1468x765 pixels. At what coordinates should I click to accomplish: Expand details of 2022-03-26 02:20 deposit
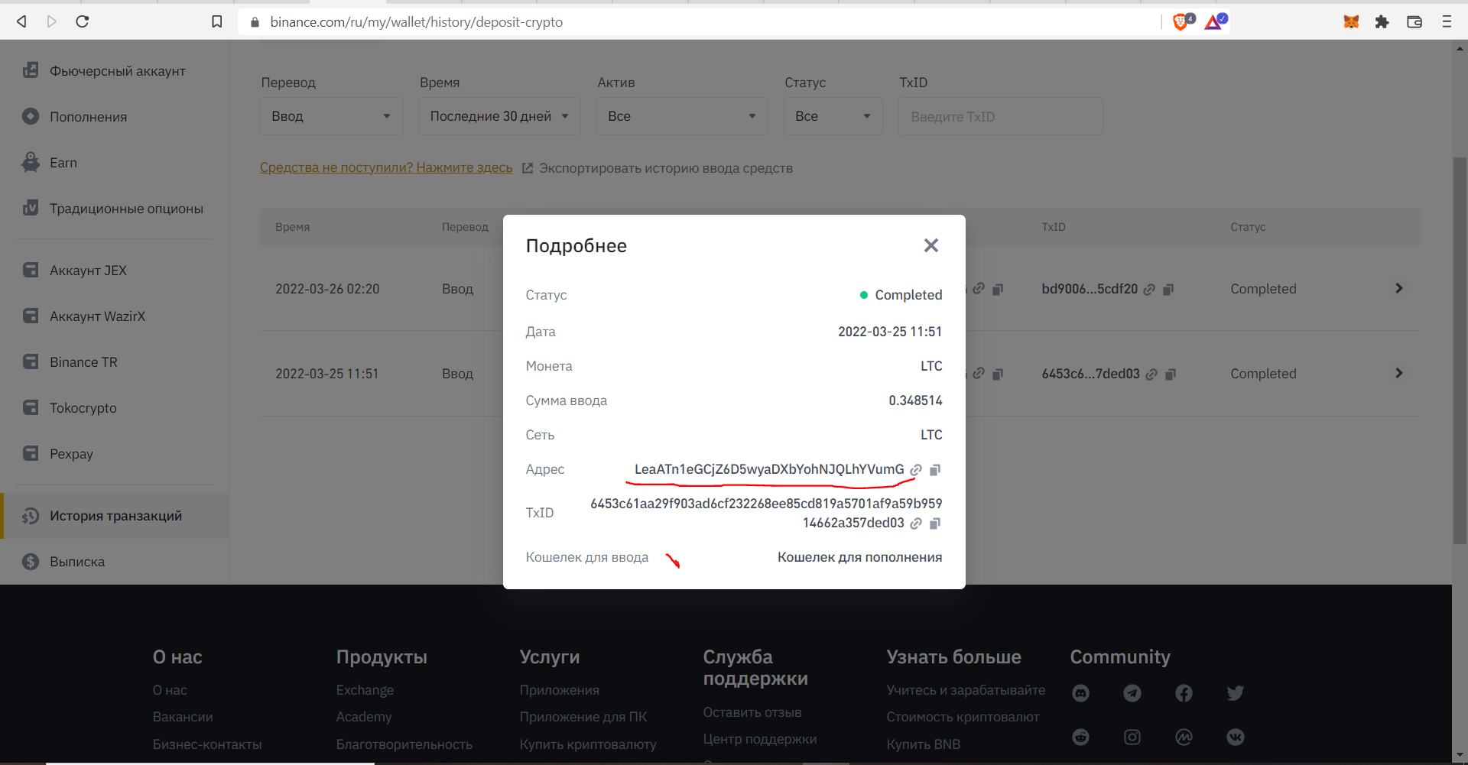pos(1398,288)
